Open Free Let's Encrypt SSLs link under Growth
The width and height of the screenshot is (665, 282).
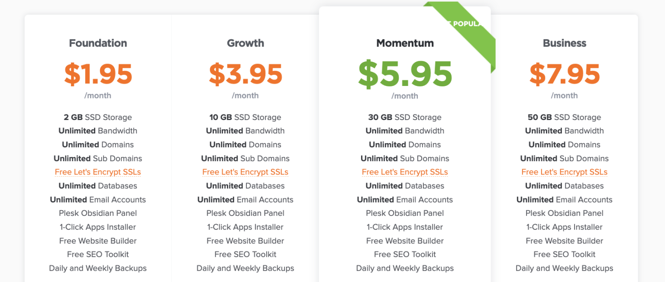tap(245, 172)
